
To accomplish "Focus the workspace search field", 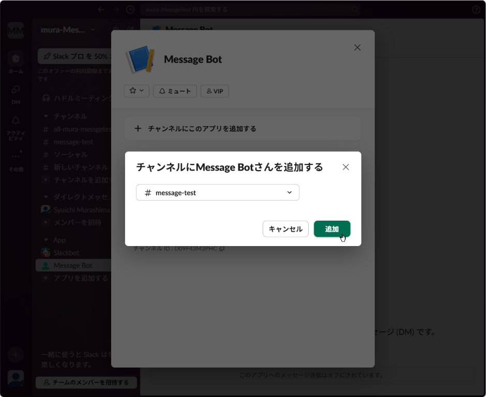I will click(x=251, y=10).
